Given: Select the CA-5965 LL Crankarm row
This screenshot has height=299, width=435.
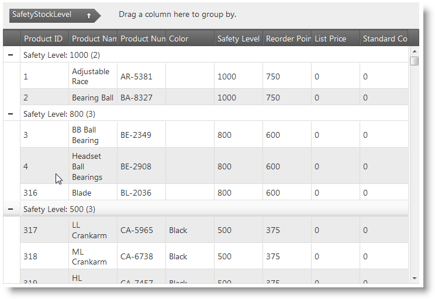Looking at the screenshot, I should coord(175,230).
